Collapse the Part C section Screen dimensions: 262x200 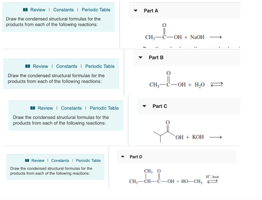tap(144, 106)
